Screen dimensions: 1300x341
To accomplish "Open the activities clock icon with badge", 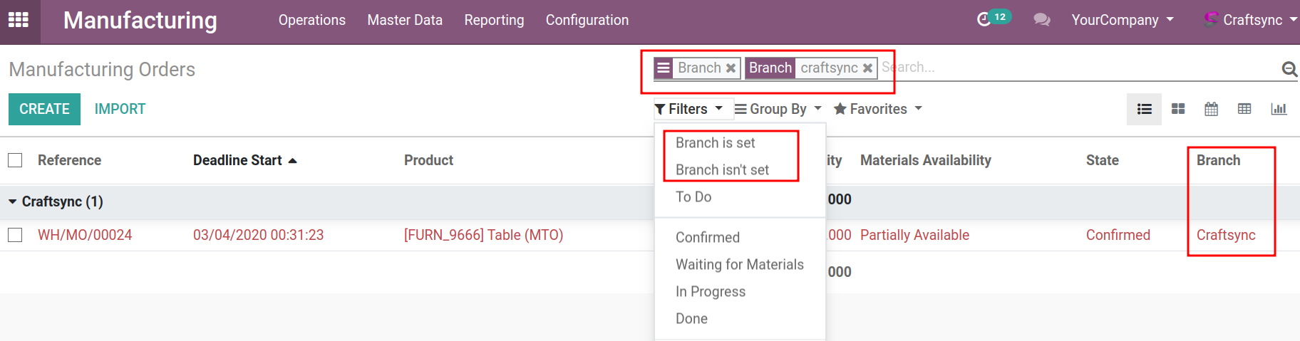I will tap(985, 19).
